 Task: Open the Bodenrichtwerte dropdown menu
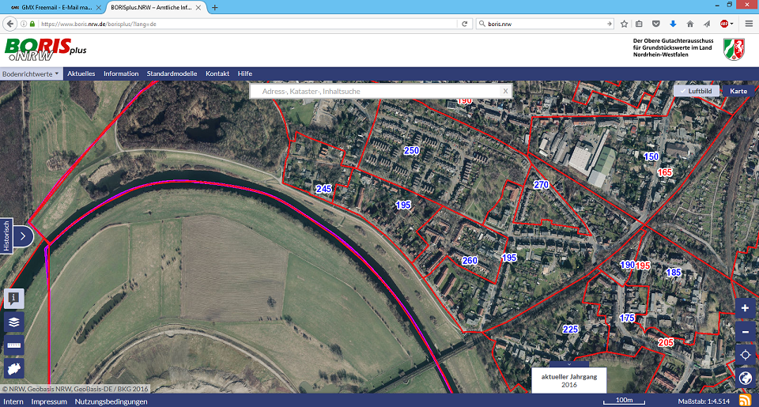[31, 73]
